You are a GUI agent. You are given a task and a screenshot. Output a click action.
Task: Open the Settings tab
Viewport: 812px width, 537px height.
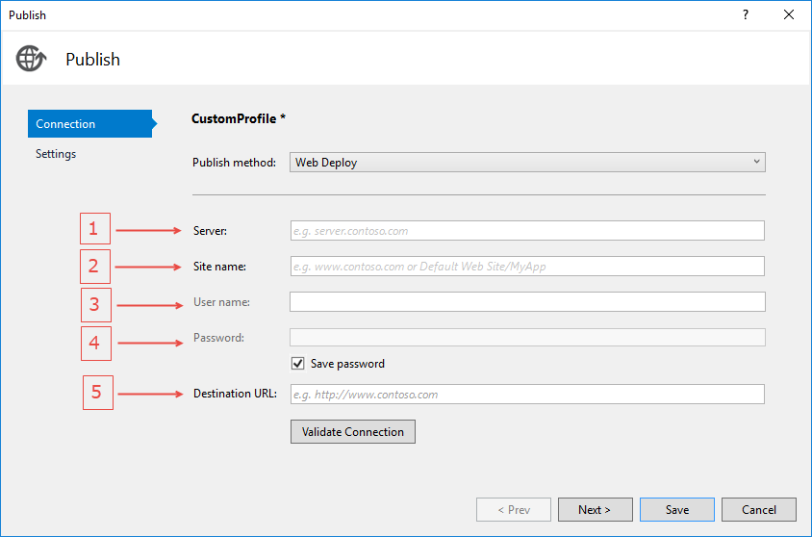tap(56, 154)
